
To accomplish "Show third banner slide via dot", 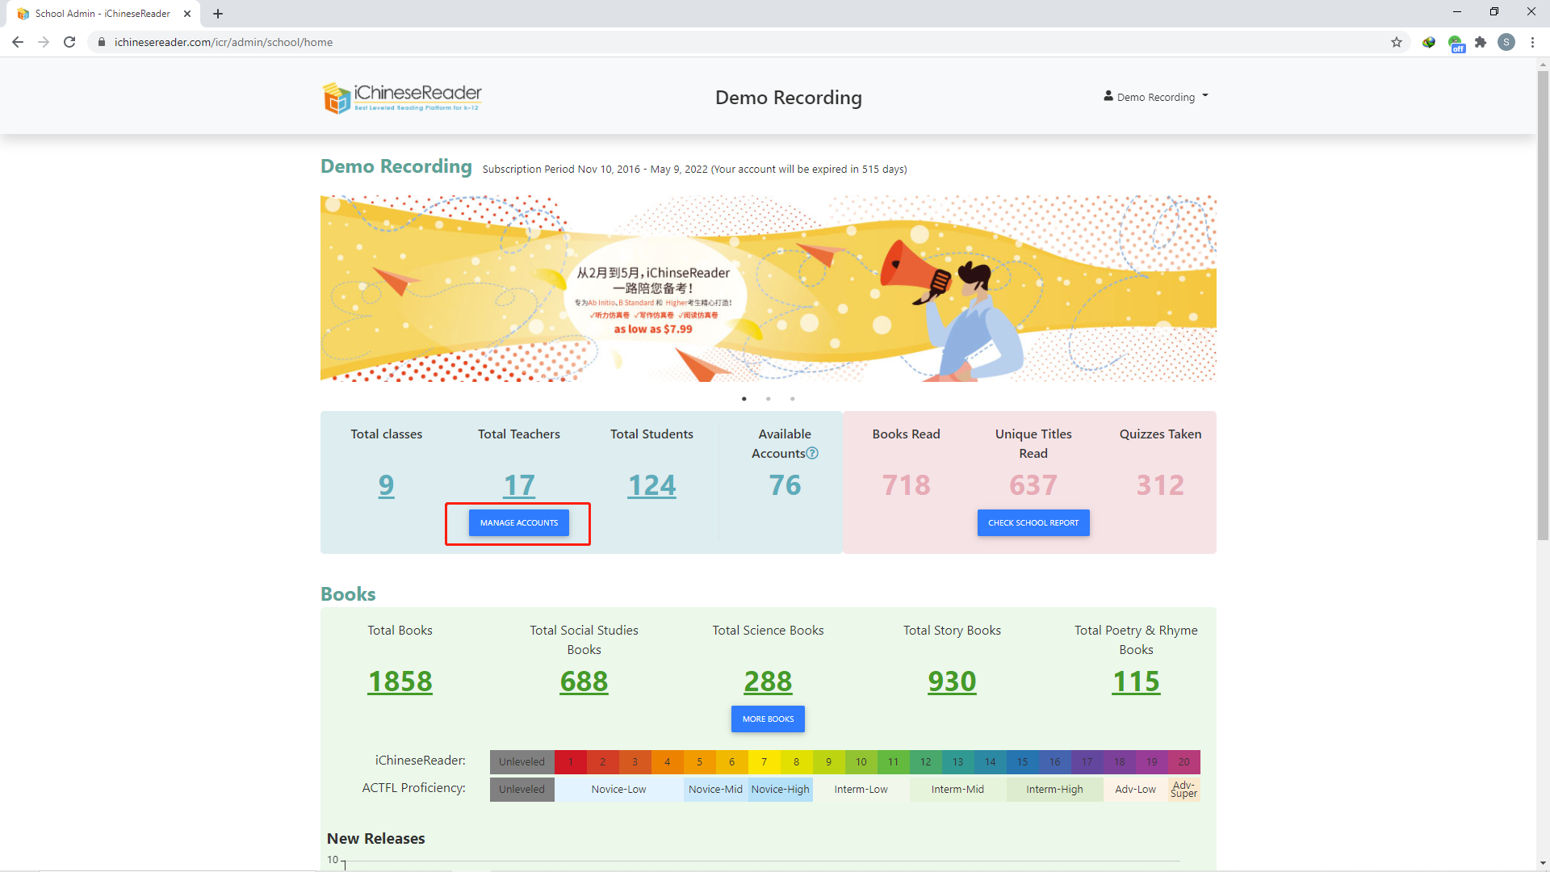I will coord(793,399).
